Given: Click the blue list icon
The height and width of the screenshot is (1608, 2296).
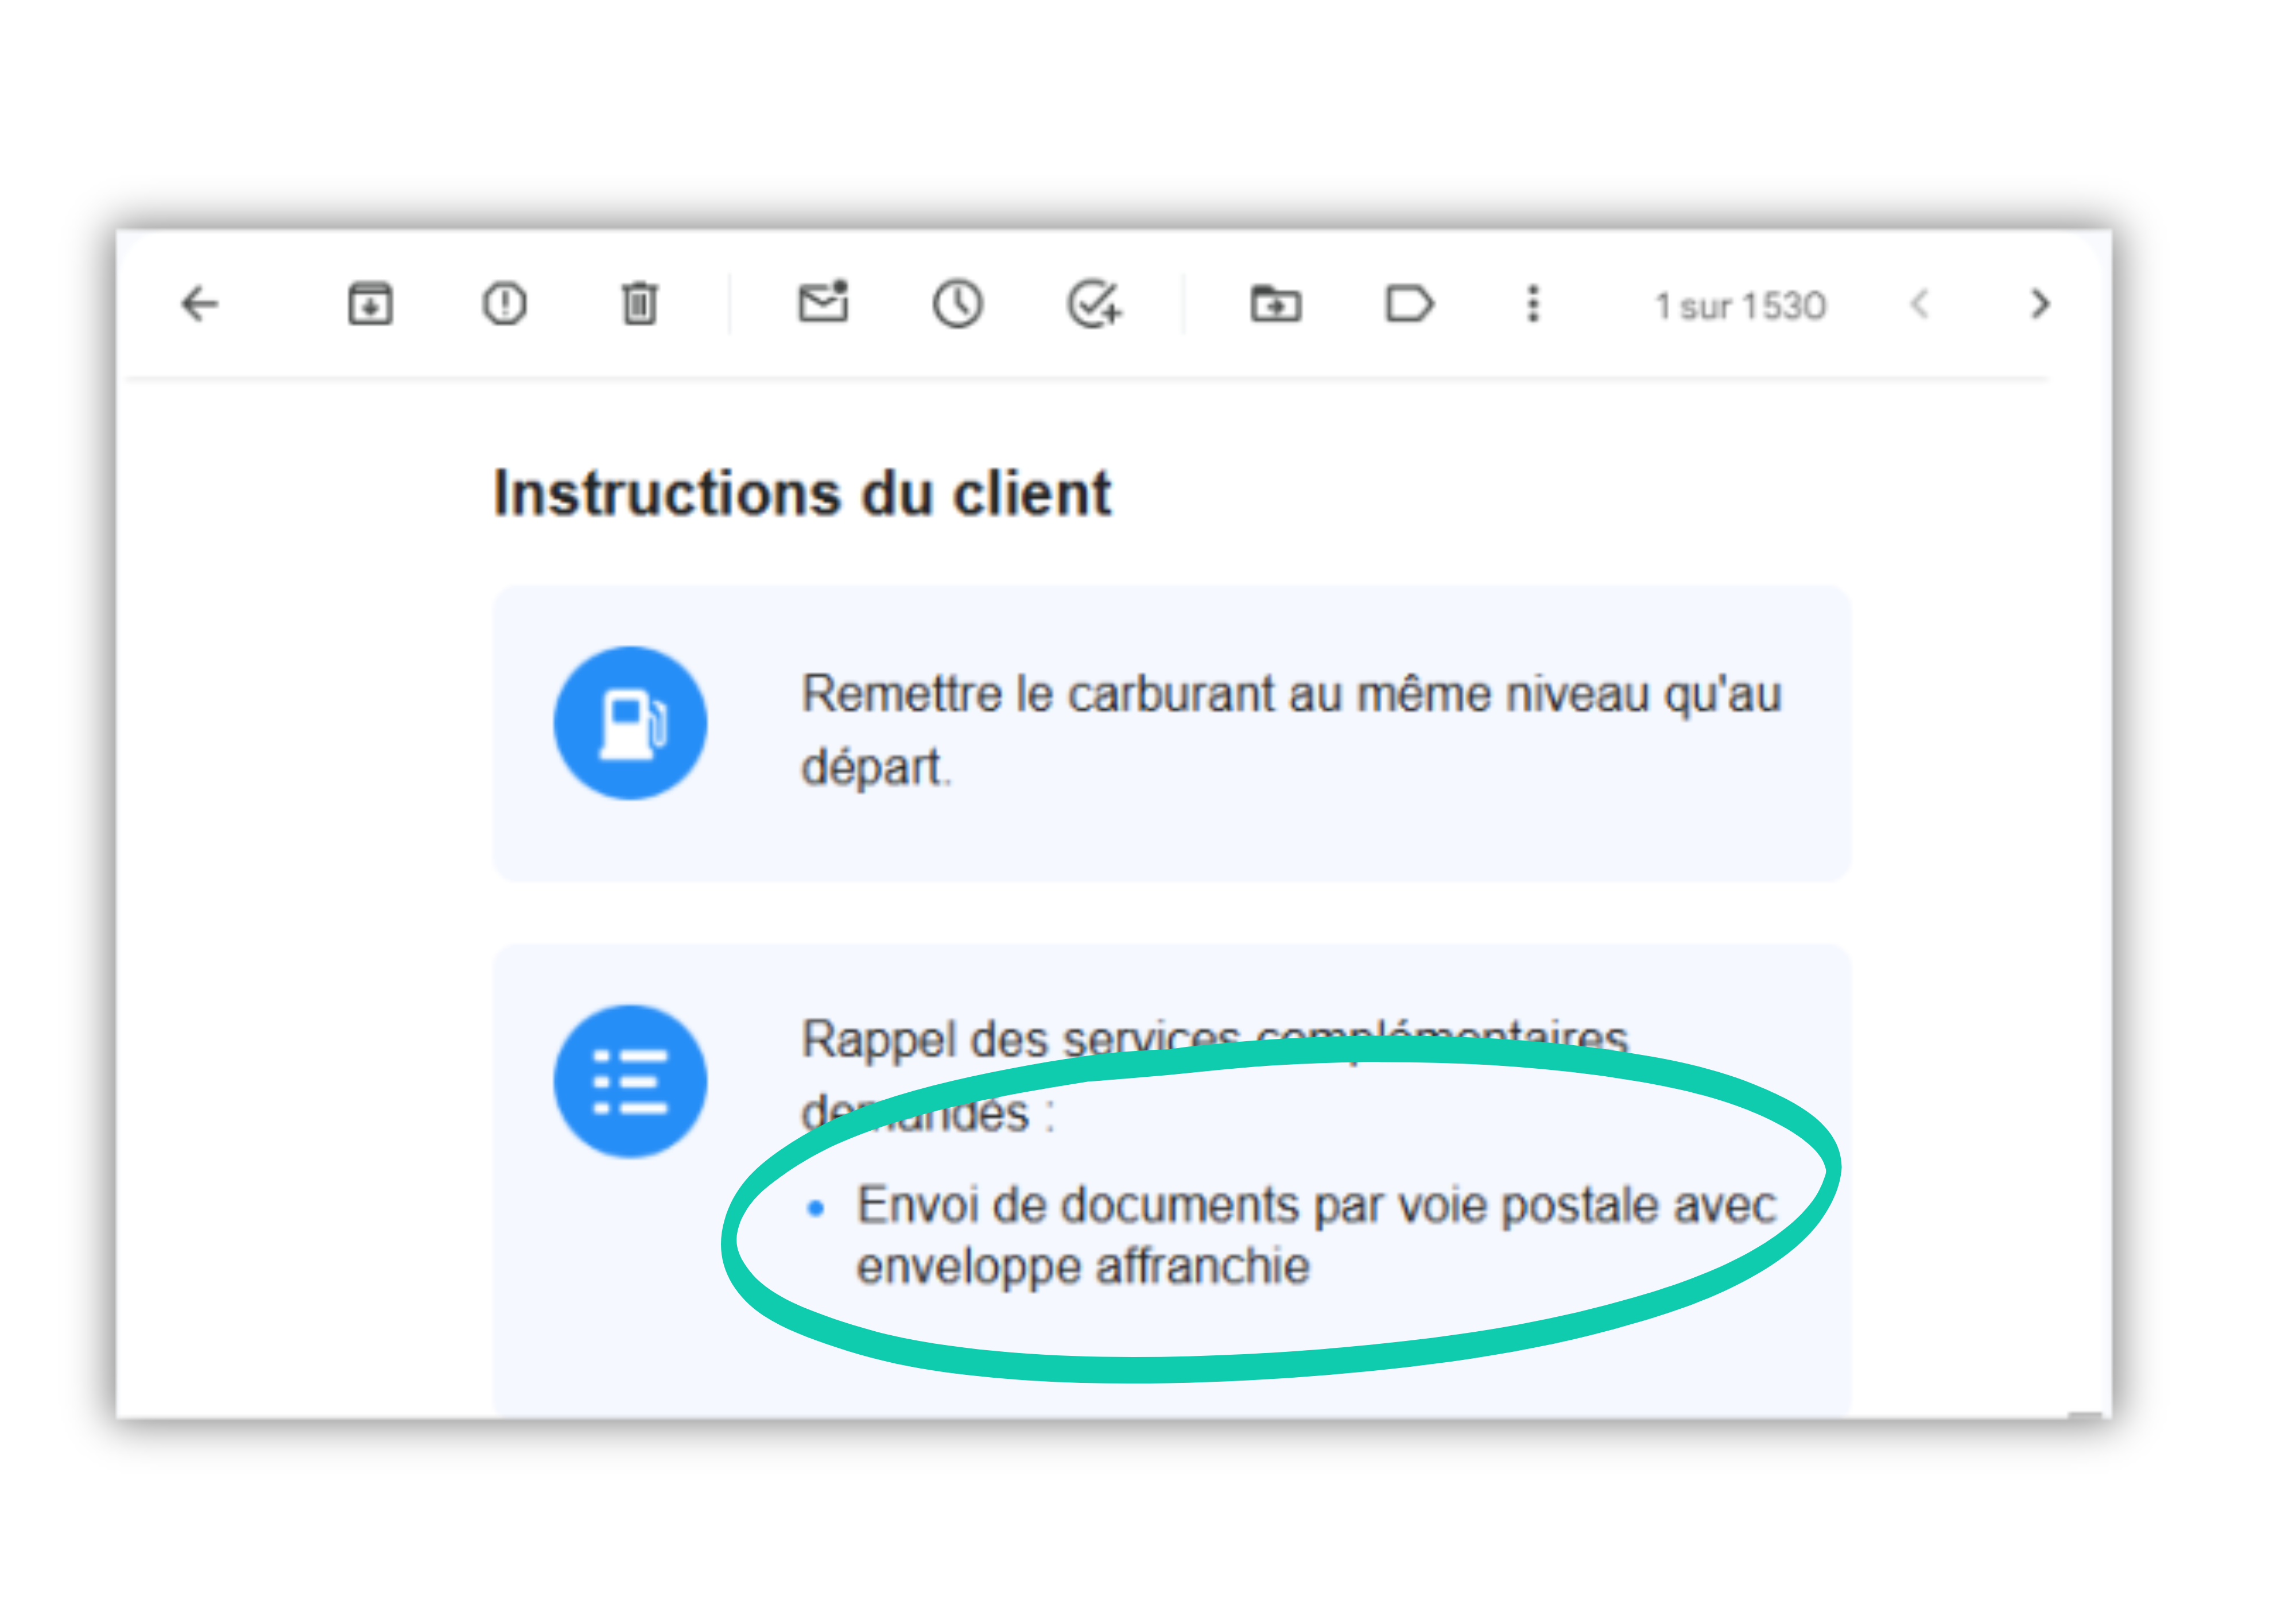Looking at the screenshot, I should click(x=630, y=1081).
